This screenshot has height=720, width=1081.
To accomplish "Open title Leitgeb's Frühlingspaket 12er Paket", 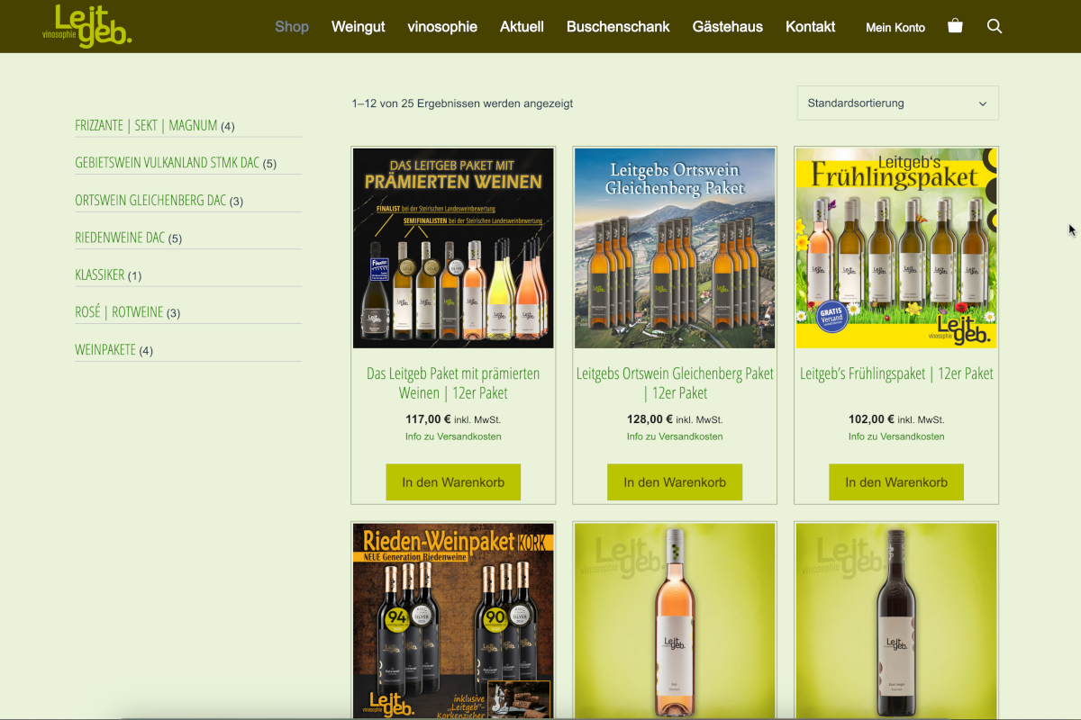I will [896, 373].
